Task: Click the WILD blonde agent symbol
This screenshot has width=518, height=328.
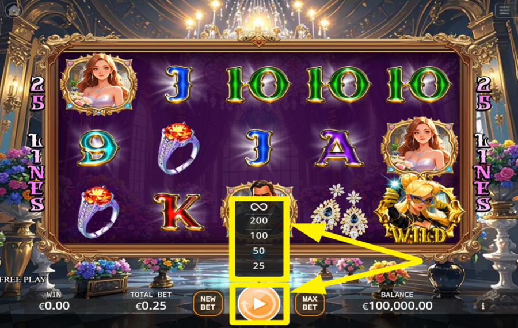Action: point(420,210)
